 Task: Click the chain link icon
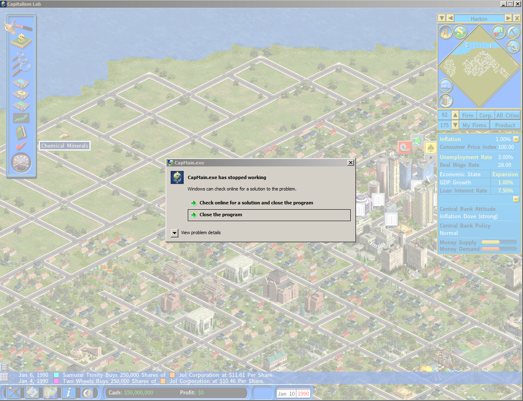513,46
